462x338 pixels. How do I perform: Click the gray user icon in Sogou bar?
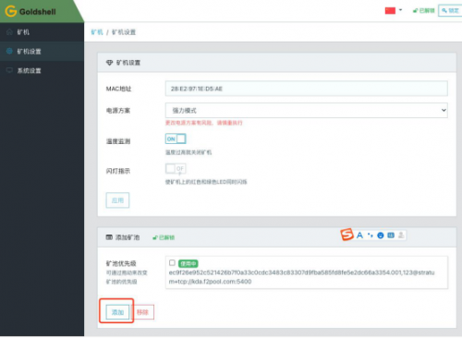[x=401, y=235]
